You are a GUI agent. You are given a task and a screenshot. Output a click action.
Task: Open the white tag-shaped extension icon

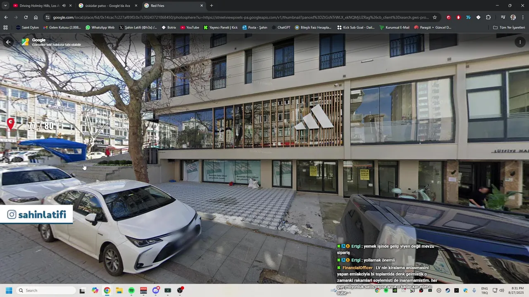point(478,17)
